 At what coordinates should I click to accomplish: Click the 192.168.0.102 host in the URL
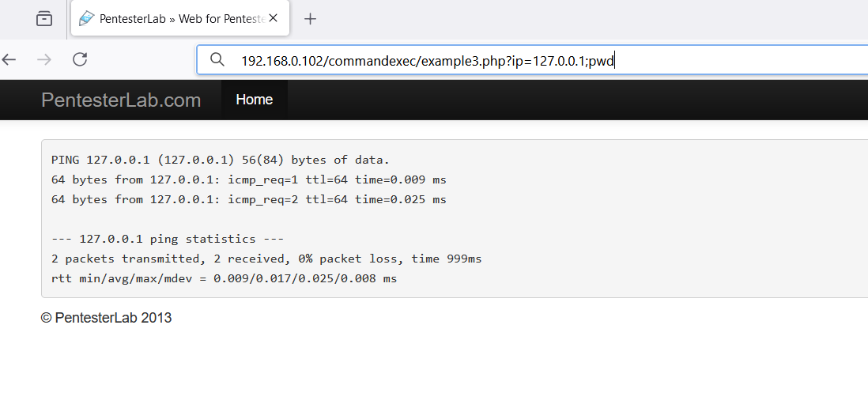pos(282,61)
